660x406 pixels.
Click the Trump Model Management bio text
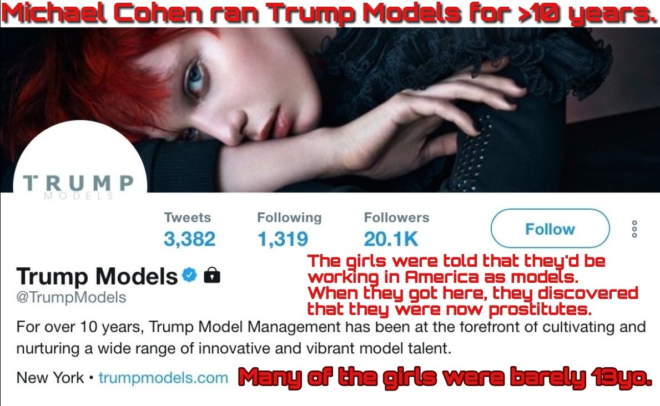coord(331,337)
